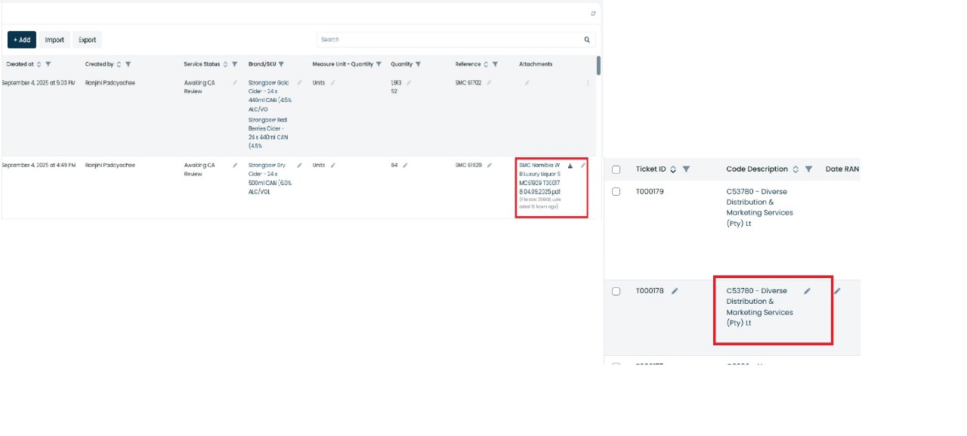Sort tickets by Ticket ID
The image size is (967, 436).
pos(673,169)
